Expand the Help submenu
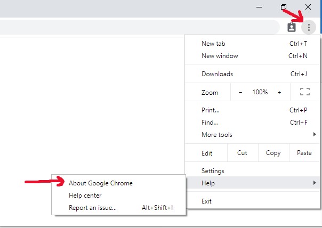Screen dimensions: 322x228 209,183
